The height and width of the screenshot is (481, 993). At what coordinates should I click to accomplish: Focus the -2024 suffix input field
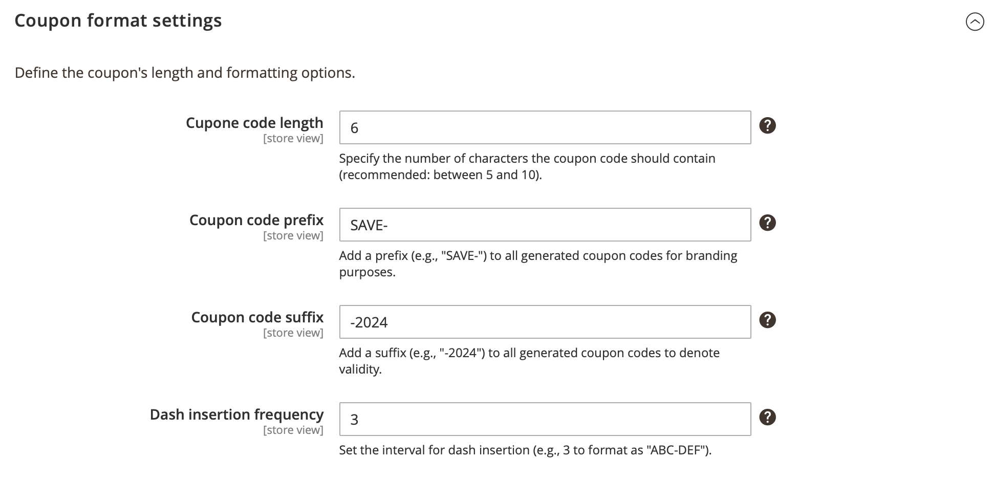tap(545, 322)
